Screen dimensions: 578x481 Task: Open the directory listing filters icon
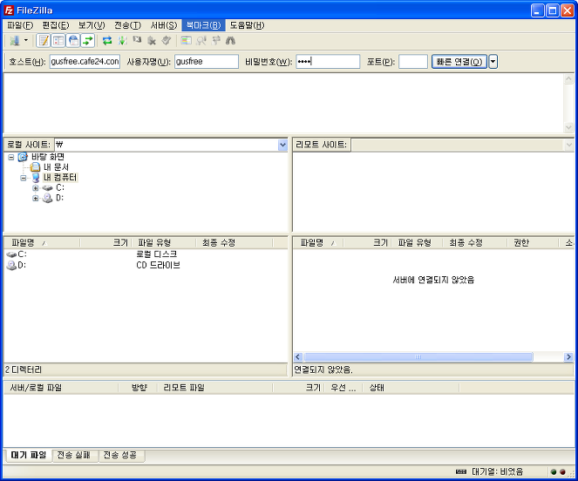point(187,41)
